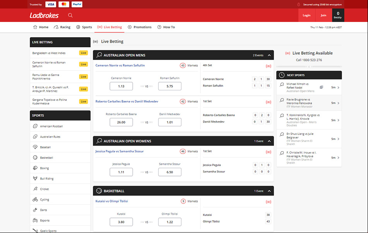Screen dimensions: 368x233
Task: Click live icon in Norrie vs Safiullin scoreboard
Action: click(x=269, y=66)
